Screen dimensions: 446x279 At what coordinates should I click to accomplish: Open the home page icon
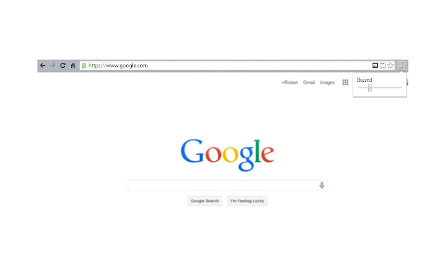(72, 66)
